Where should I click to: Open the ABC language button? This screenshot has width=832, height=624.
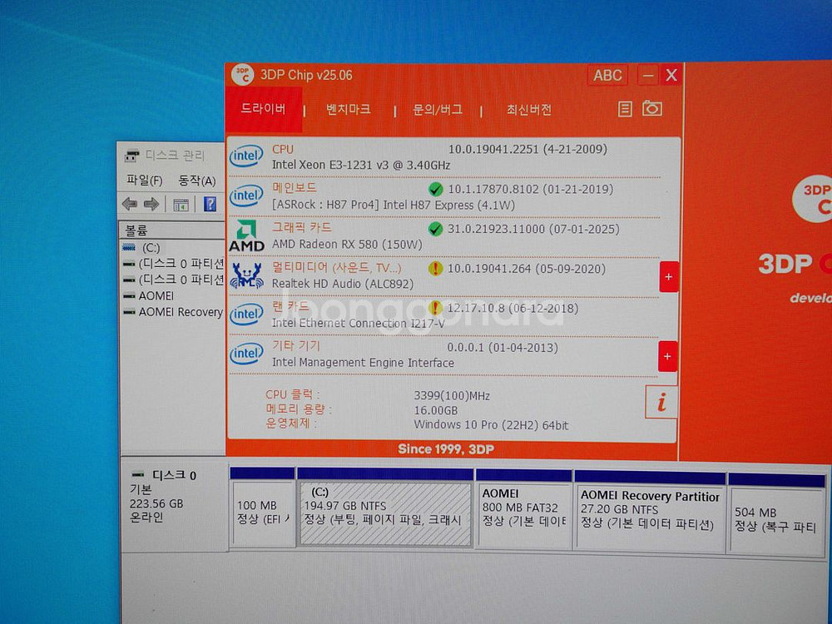tap(607, 76)
